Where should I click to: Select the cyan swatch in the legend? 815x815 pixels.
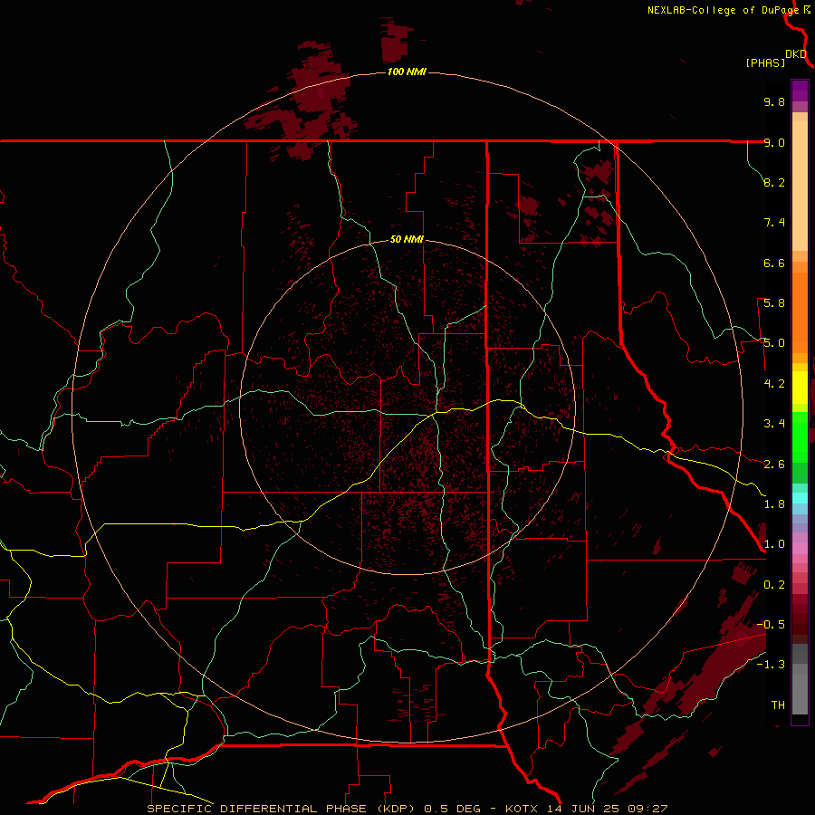800,497
